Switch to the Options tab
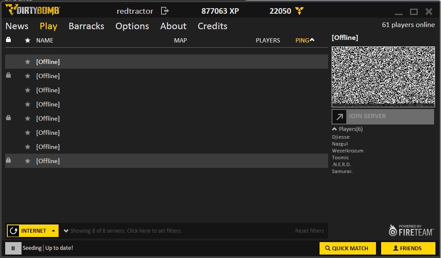The width and height of the screenshot is (441, 258). pyautogui.click(x=132, y=26)
